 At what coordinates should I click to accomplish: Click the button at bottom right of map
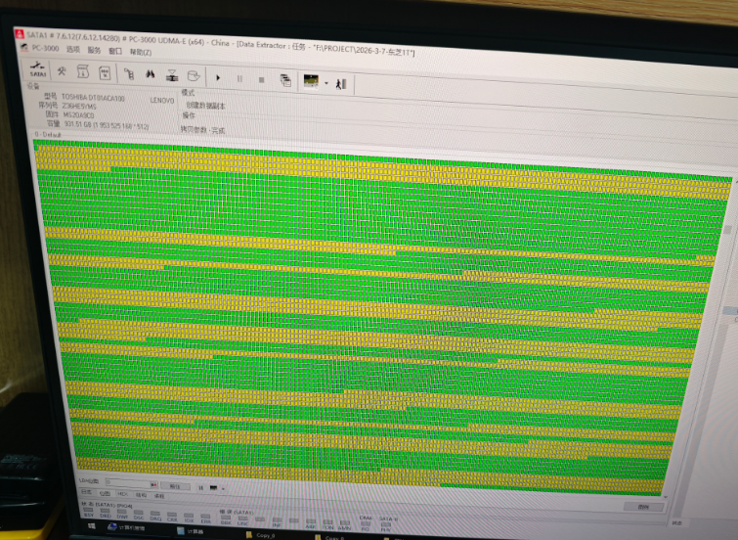point(642,507)
